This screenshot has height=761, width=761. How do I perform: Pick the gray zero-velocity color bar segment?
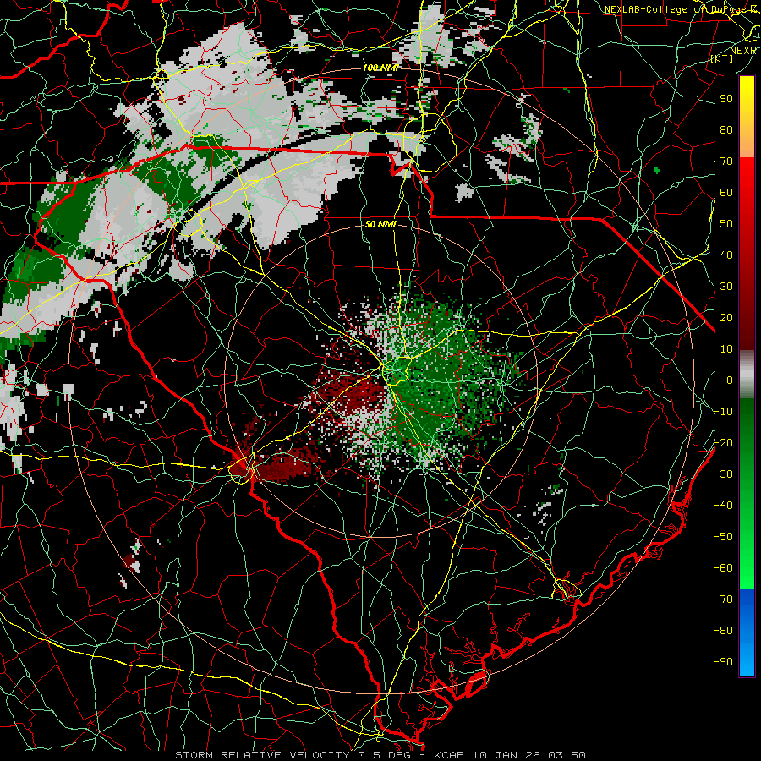747,375
